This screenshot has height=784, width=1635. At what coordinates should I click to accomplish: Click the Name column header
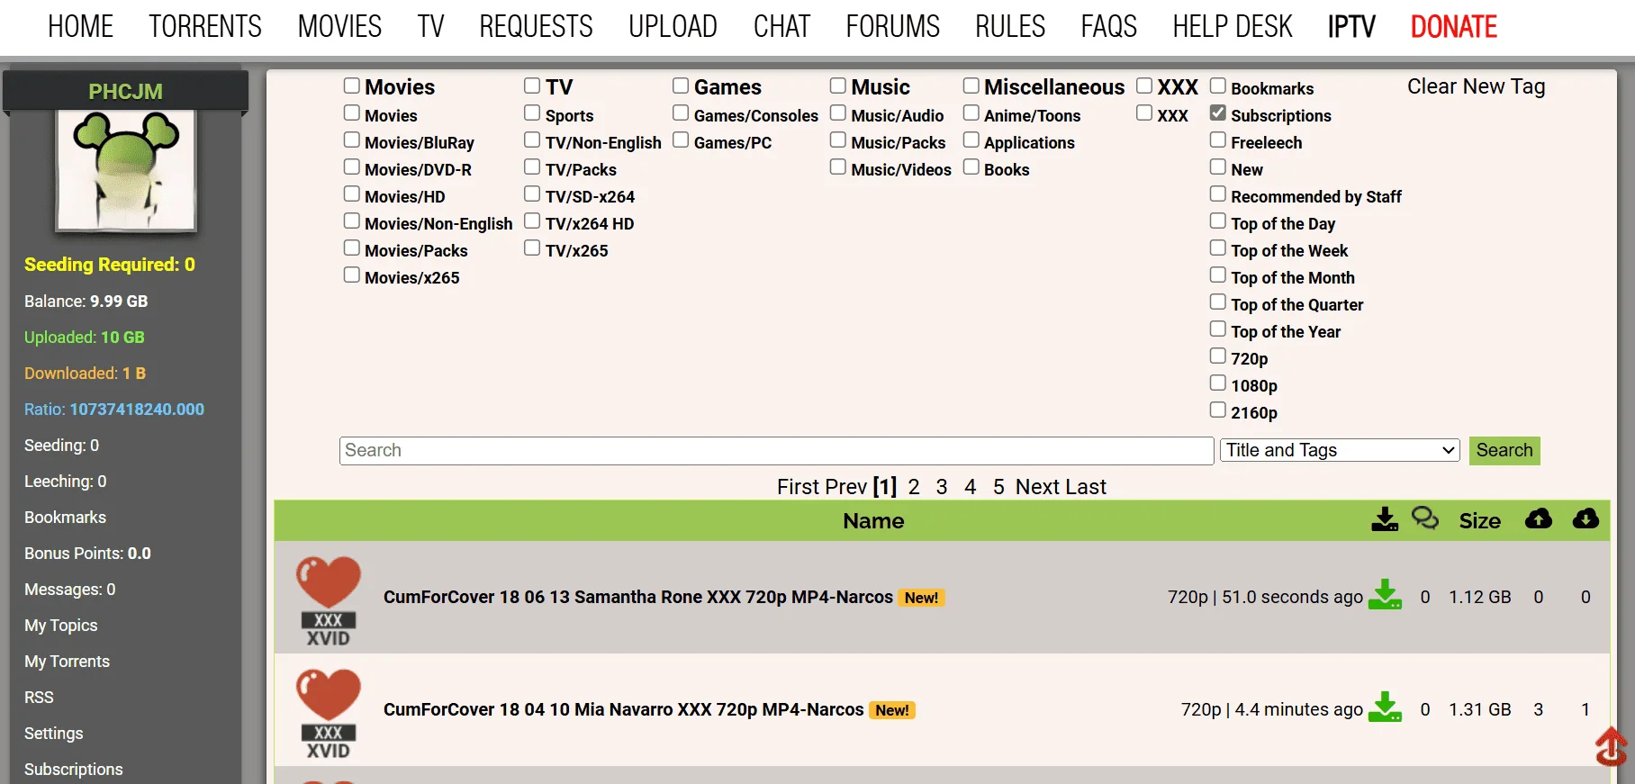coord(873,521)
